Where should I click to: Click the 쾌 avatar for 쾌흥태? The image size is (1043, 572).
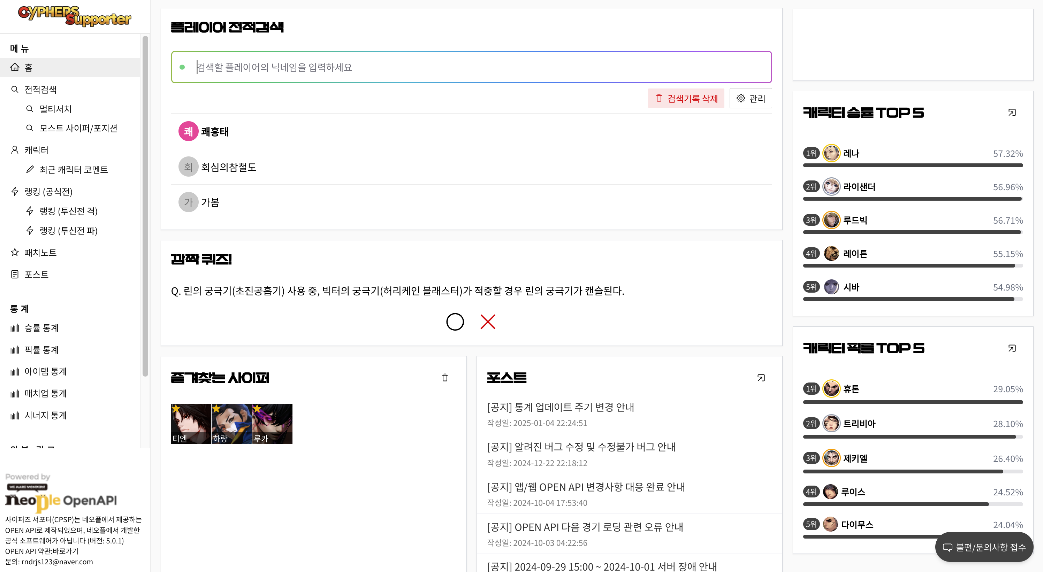pyautogui.click(x=188, y=131)
